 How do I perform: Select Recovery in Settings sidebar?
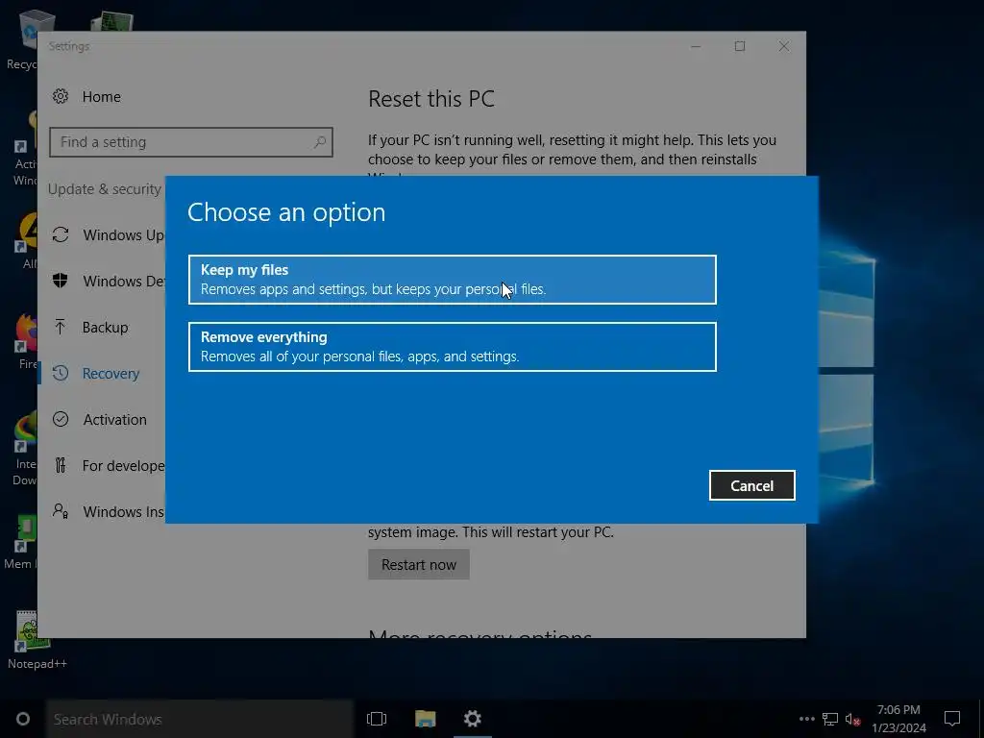point(111,374)
